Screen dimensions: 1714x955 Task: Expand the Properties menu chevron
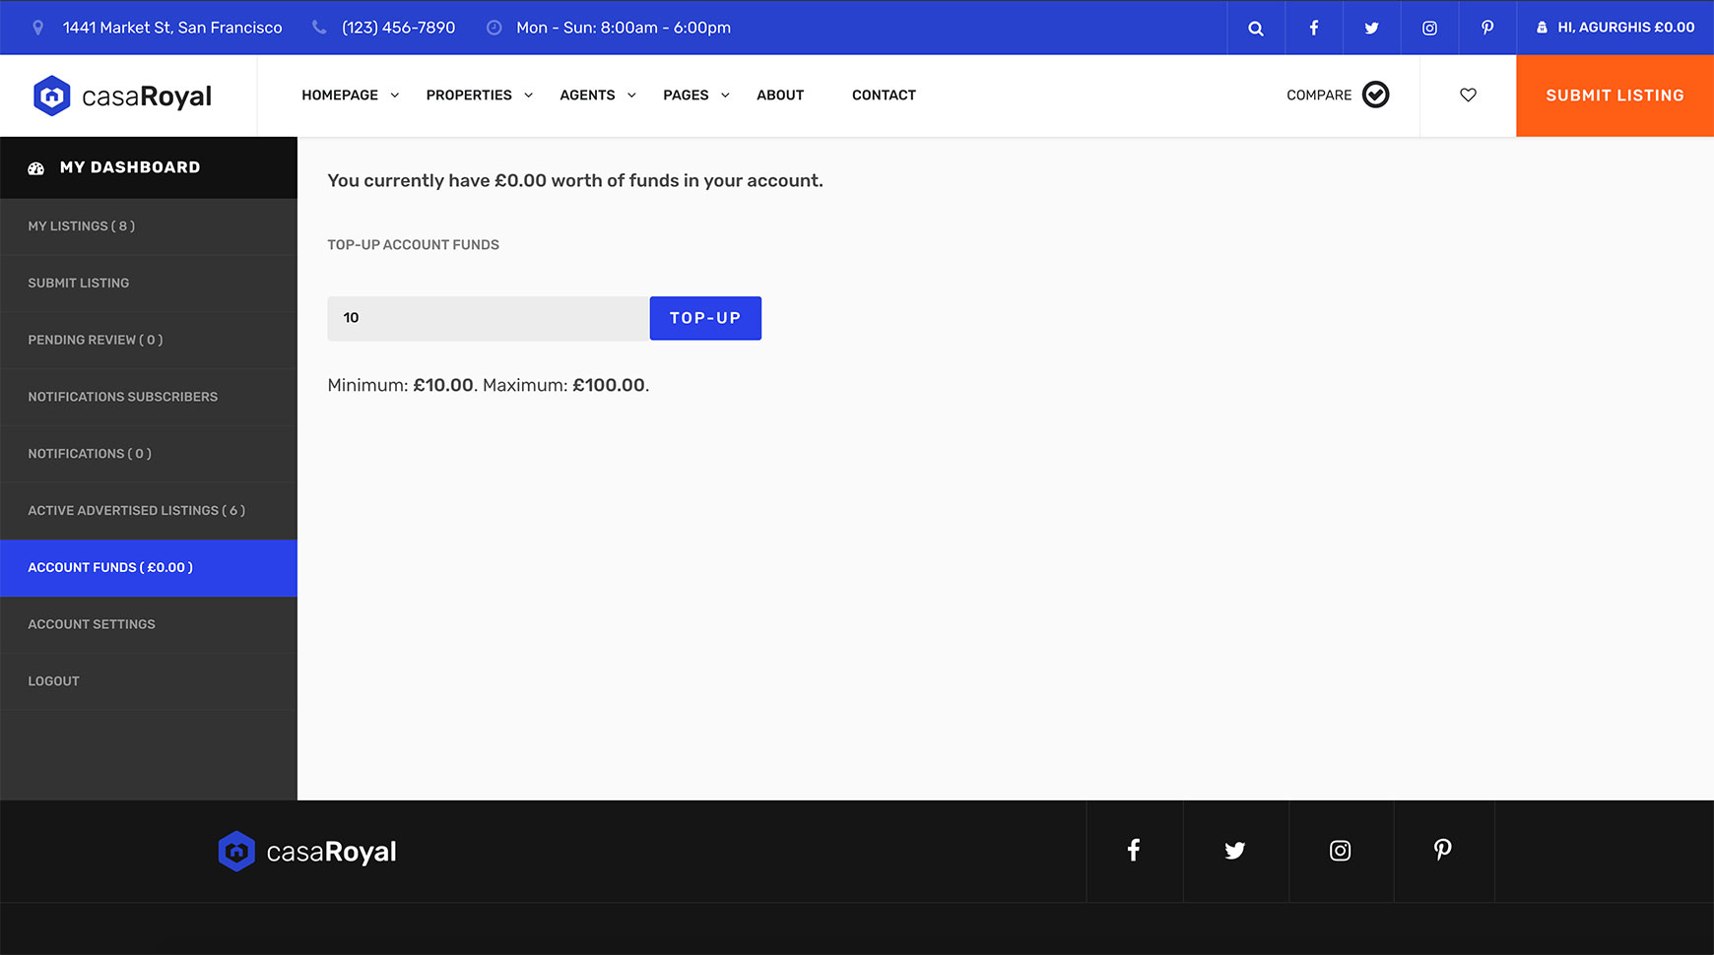[x=529, y=95]
